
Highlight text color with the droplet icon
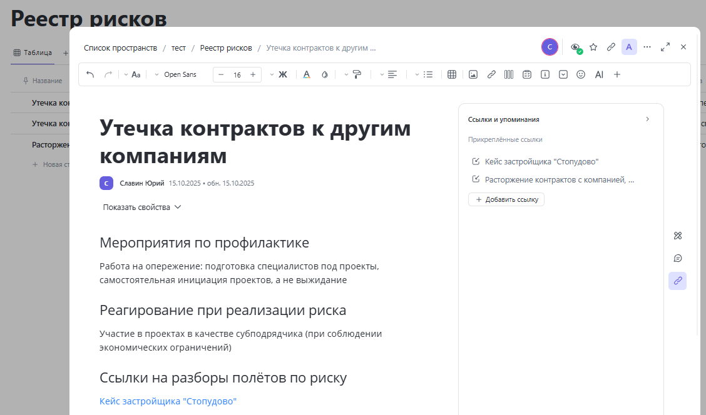[325, 74]
